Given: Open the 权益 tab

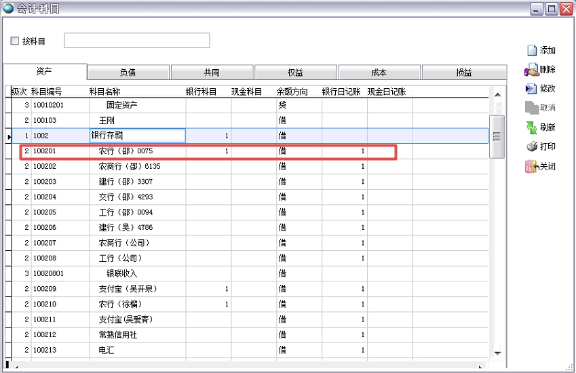Looking at the screenshot, I should pyautogui.click(x=295, y=73).
